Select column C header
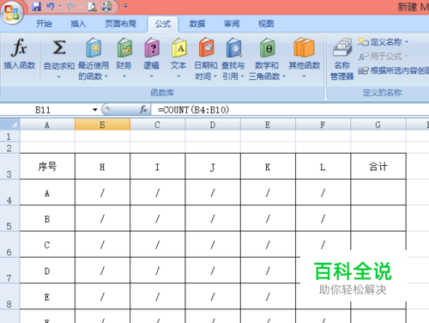Image resolution: width=429 pixels, height=323 pixels. coord(157,125)
